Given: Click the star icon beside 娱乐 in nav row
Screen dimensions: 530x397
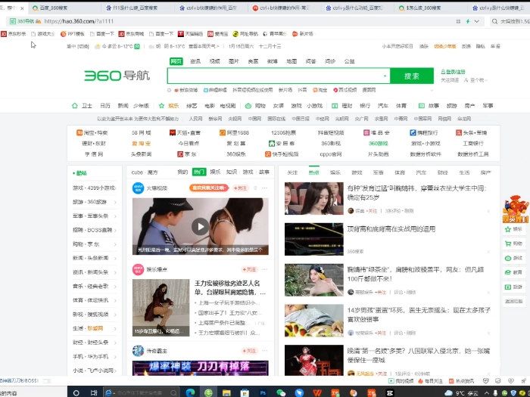Looking at the screenshot, I should coord(161,106).
